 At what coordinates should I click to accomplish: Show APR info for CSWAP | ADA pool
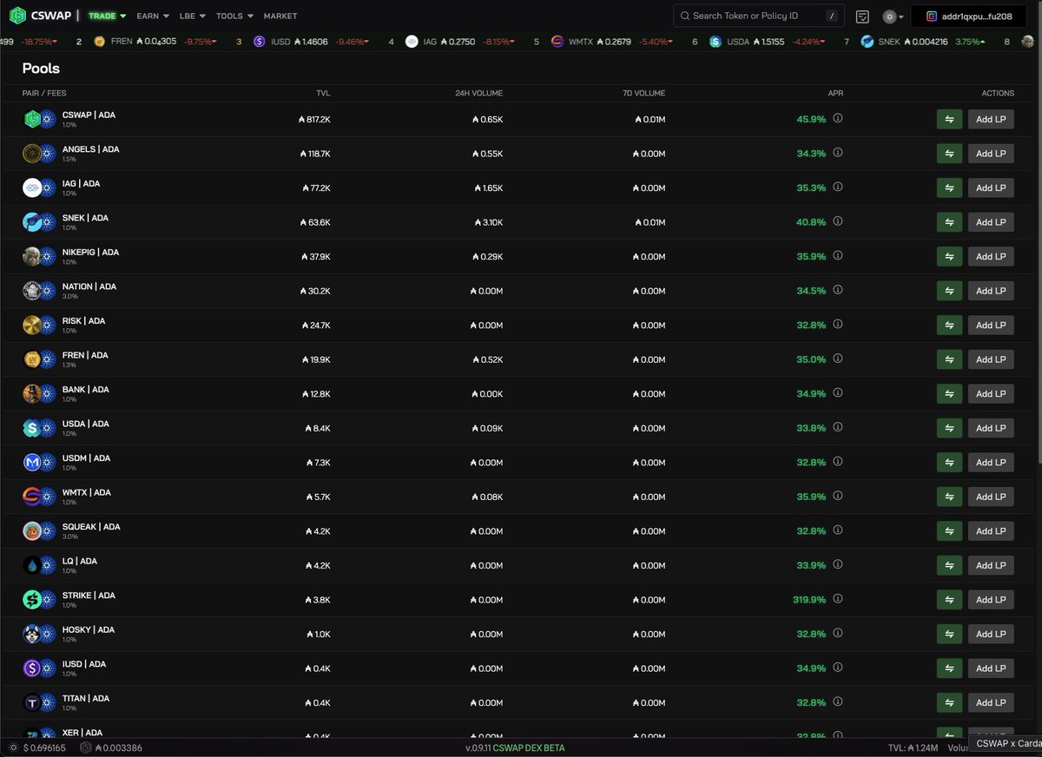pos(838,118)
